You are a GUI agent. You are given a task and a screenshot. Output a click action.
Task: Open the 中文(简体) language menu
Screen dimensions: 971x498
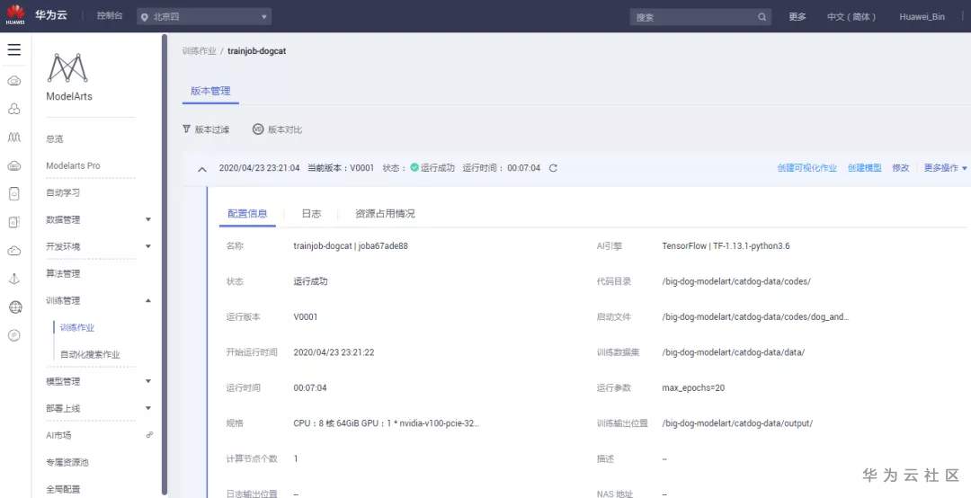[x=852, y=17]
